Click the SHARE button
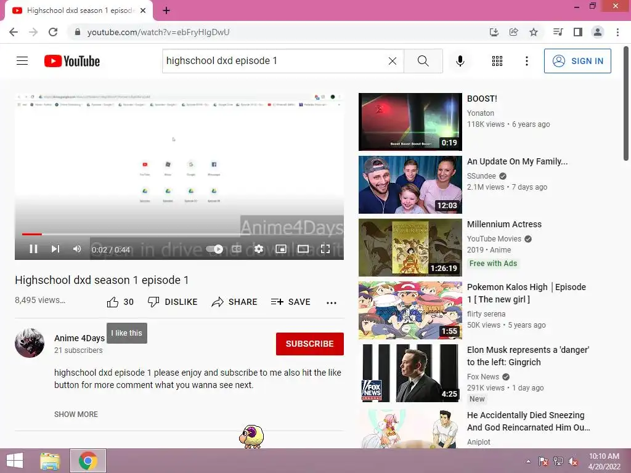Screen dimensions: 631x473 (234, 302)
